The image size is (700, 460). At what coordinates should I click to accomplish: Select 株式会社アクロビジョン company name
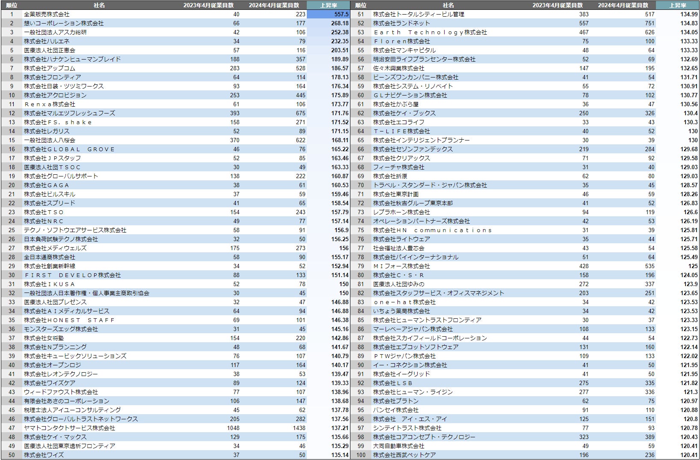tap(55, 95)
